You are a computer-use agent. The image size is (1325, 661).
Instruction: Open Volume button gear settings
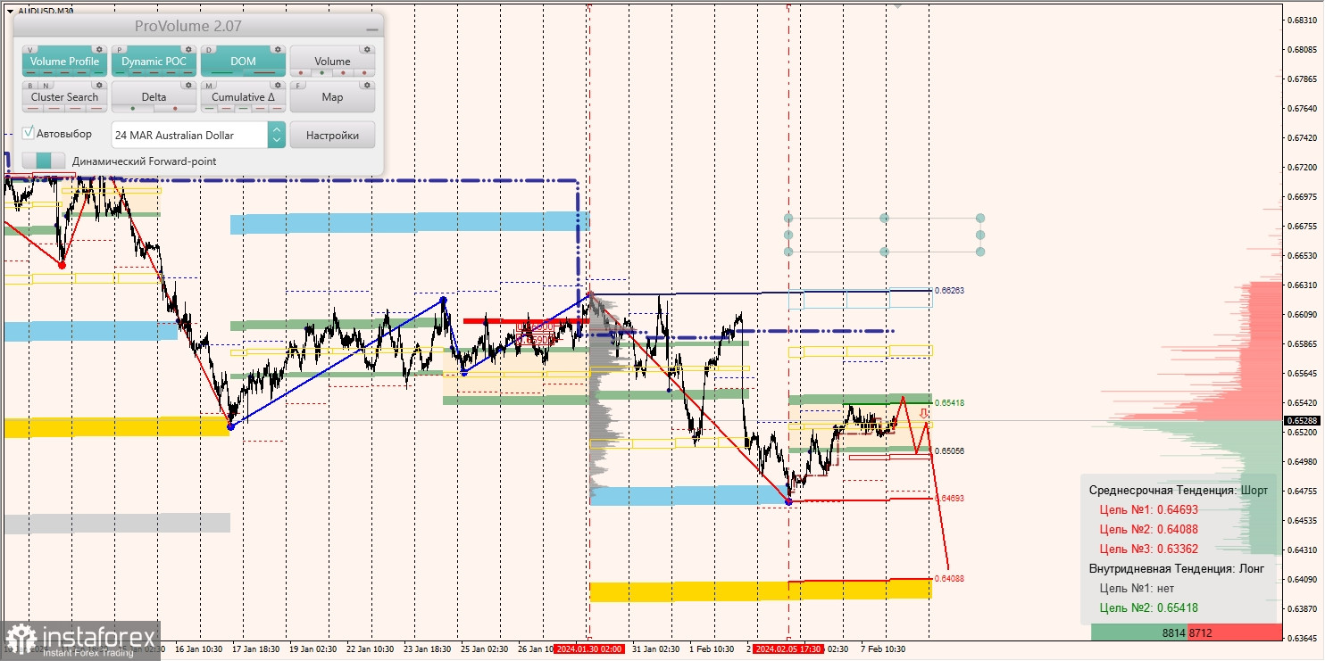pos(367,49)
